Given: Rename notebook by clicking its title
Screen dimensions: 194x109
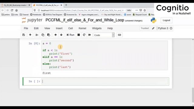Looking at the screenshot, I should point(85,20).
